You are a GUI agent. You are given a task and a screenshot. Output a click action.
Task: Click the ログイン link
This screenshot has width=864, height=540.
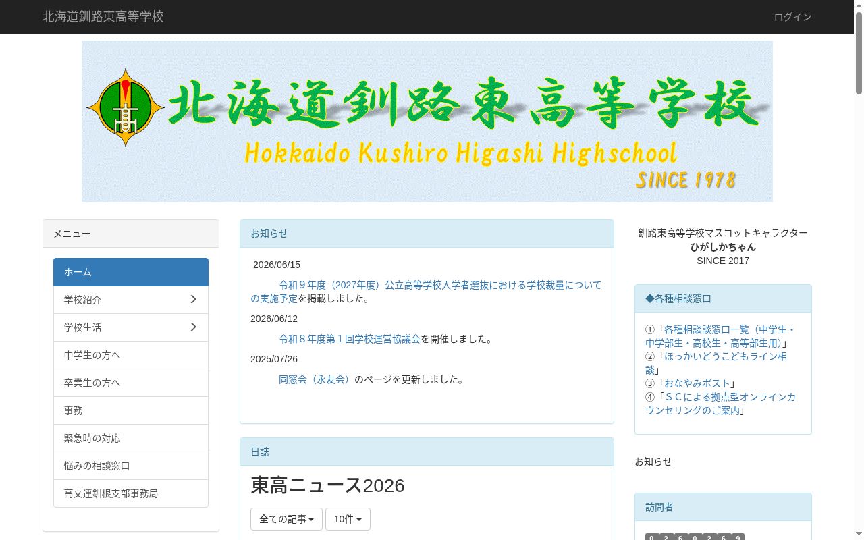point(792,17)
